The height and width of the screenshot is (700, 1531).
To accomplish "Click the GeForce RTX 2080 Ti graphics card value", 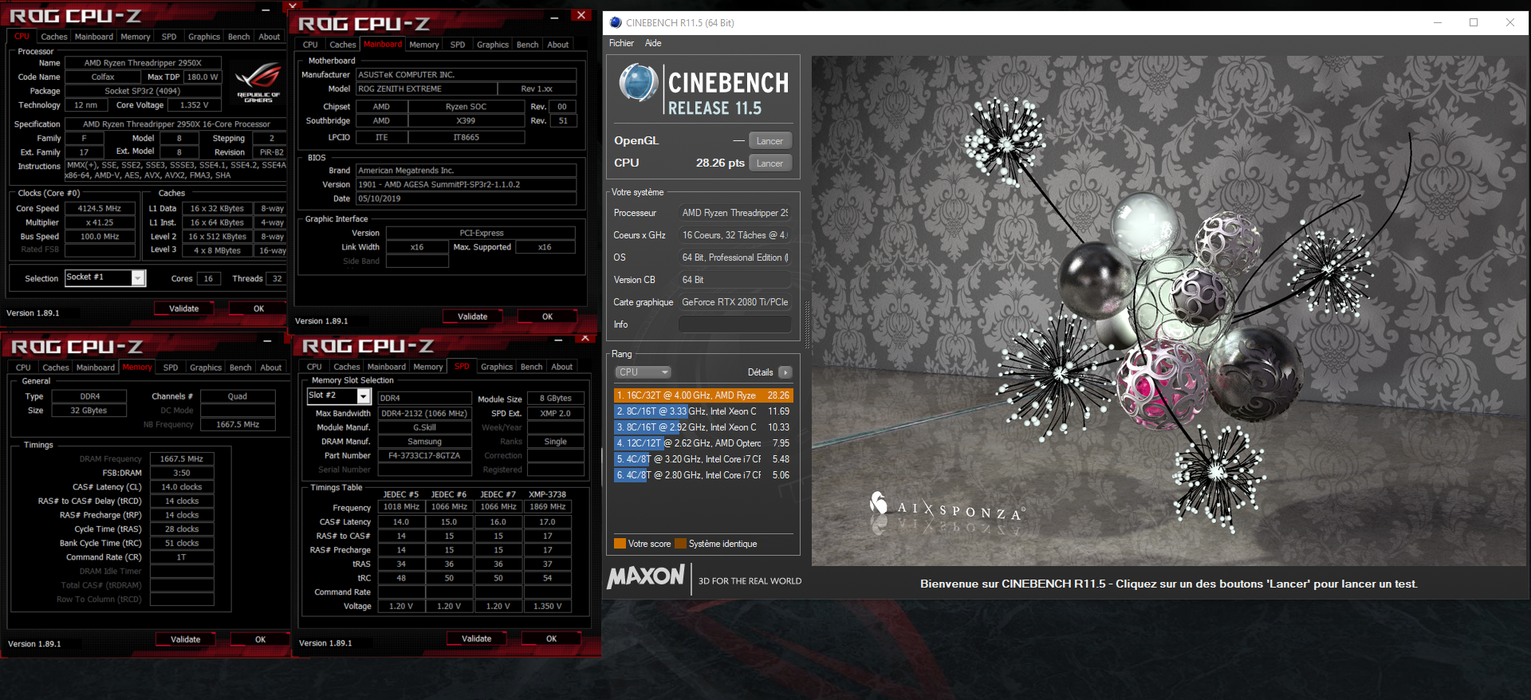I will tap(735, 302).
